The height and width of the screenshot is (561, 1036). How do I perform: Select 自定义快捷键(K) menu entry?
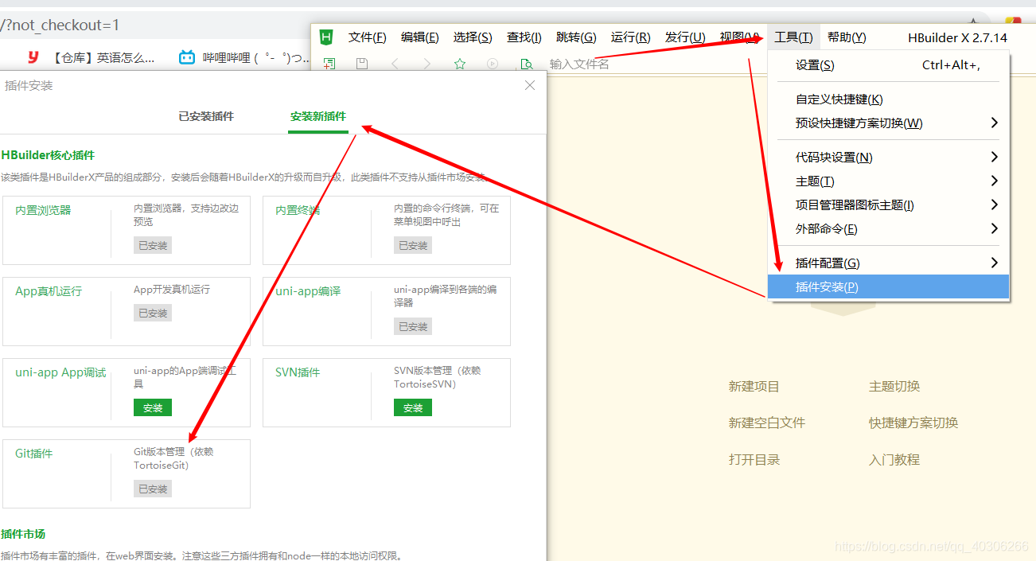click(889, 99)
